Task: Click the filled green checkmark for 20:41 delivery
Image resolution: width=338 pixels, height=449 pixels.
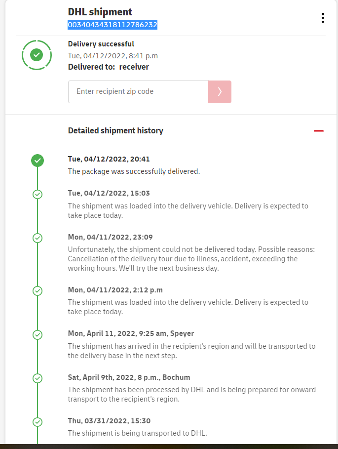Action: point(38,160)
